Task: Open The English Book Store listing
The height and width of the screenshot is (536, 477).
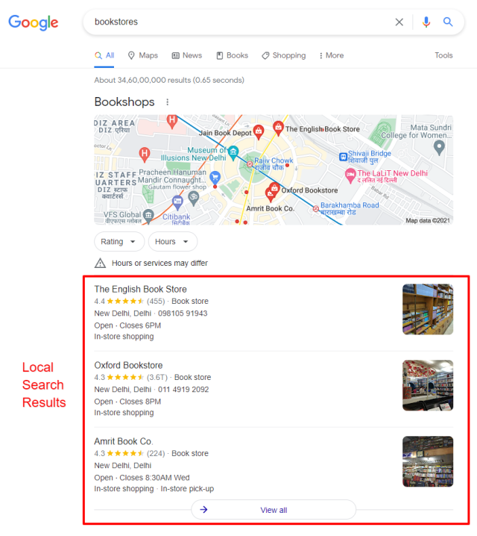Action: pos(141,289)
